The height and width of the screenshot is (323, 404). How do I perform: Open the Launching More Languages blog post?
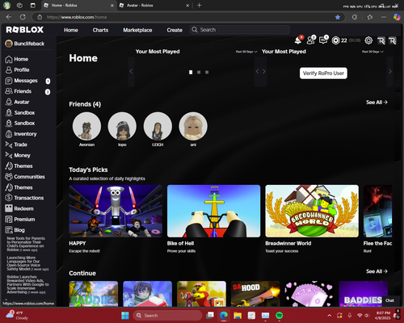coord(27,263)
